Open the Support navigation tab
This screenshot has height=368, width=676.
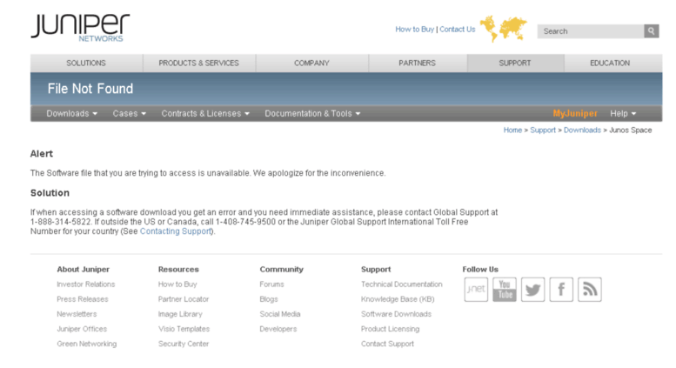(x=515, y=63)
